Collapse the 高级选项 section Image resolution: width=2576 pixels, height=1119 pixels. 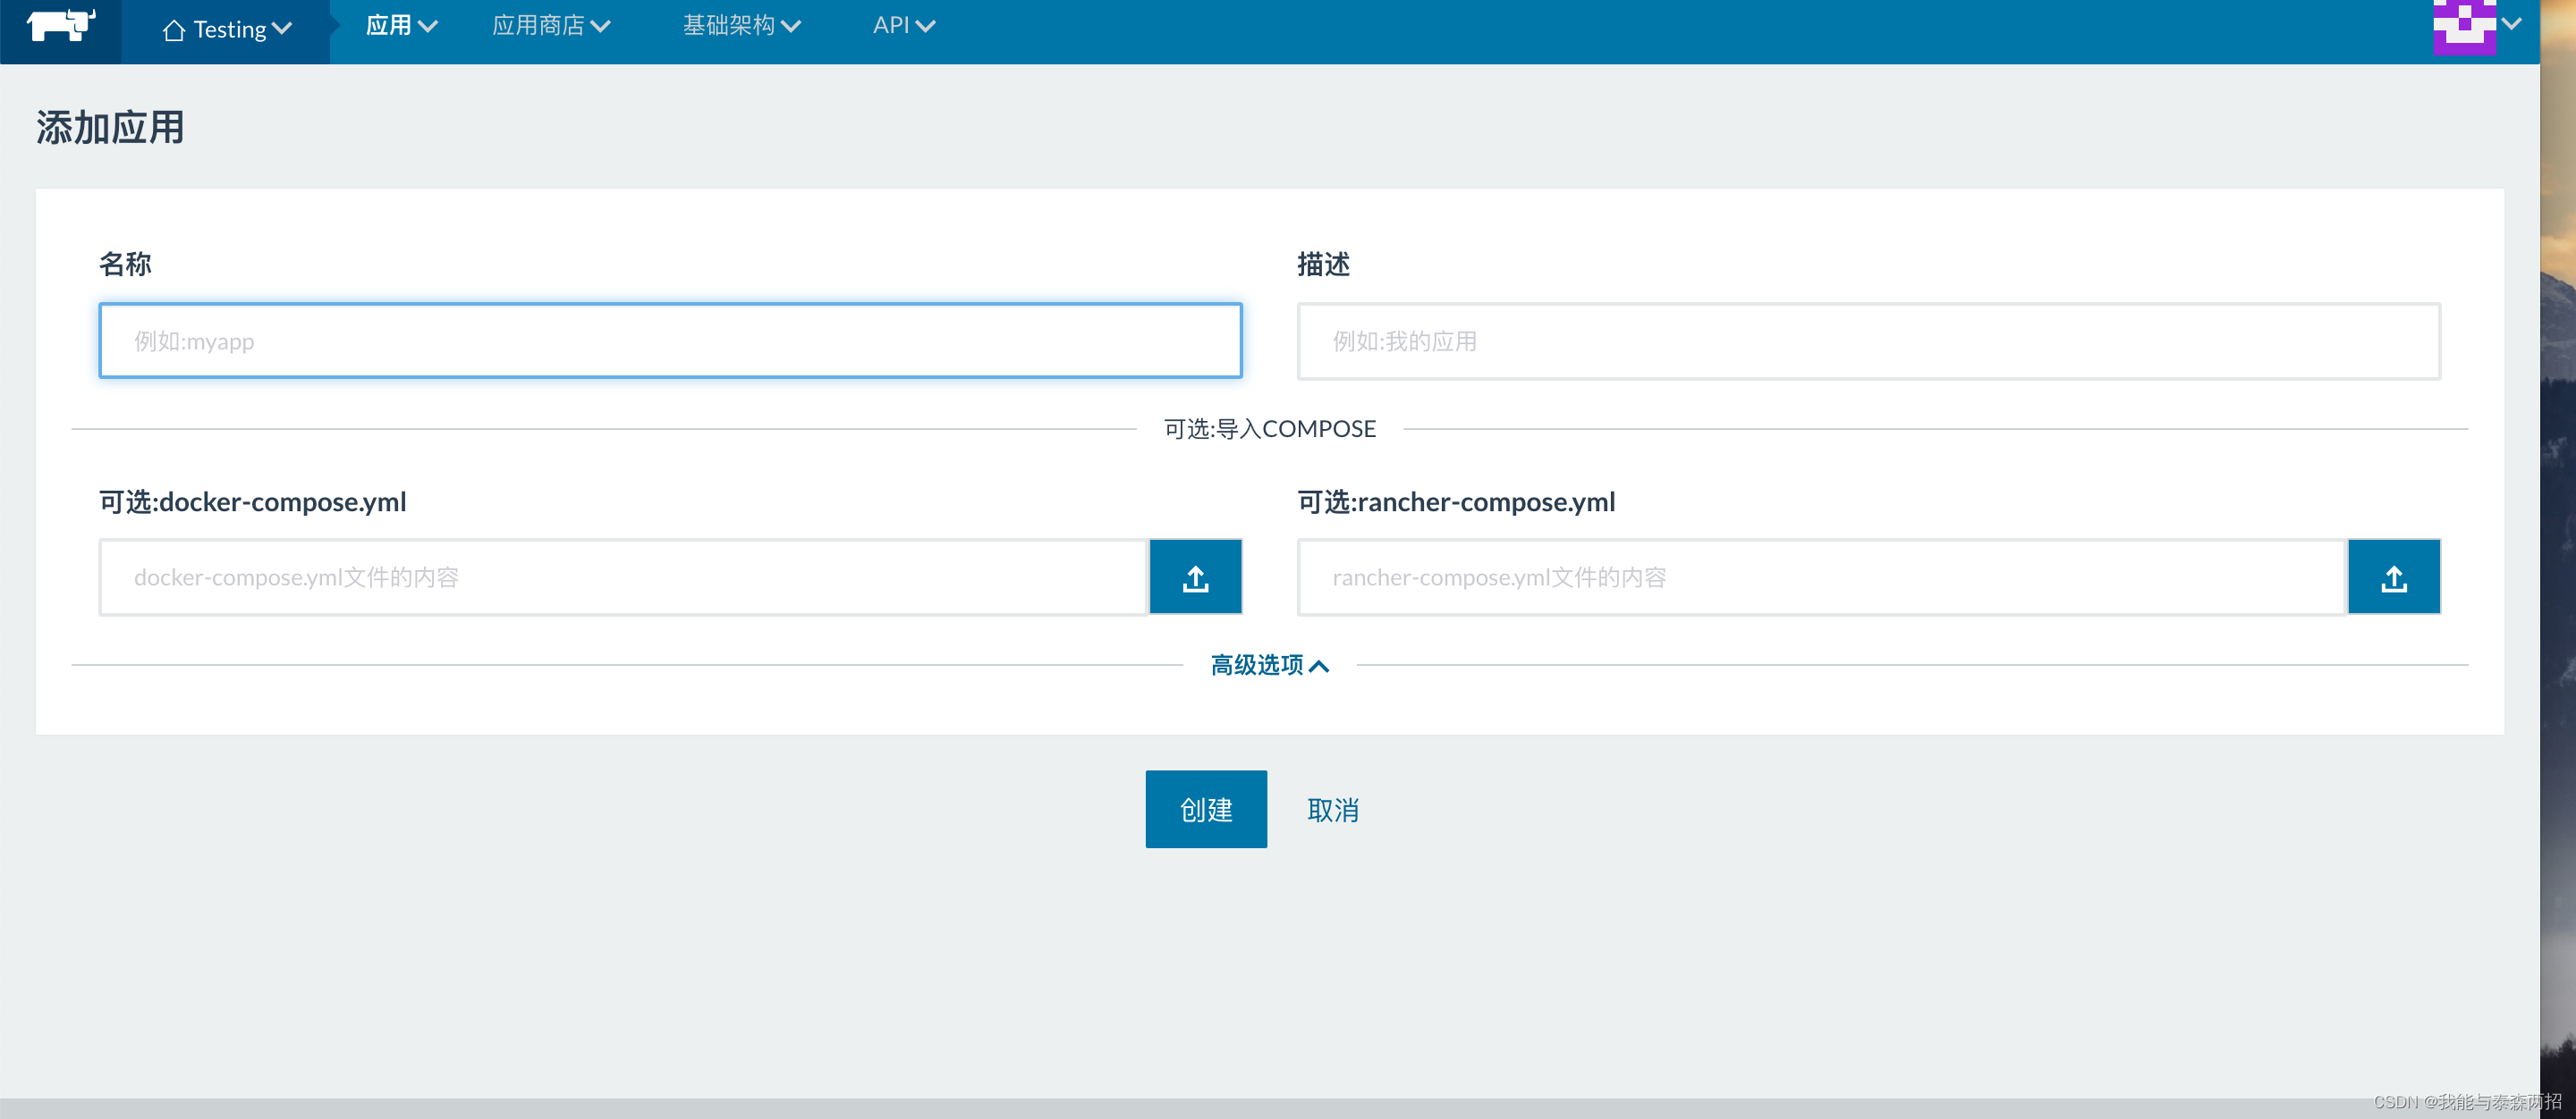(x=1269, y=665)
